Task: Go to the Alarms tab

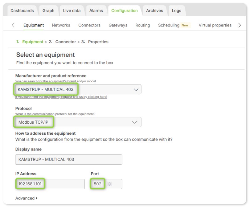Action: click(x=96, y=11)
